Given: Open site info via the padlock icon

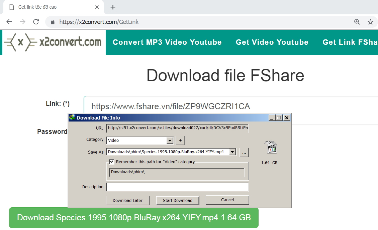Looking at the screenshot, I should (53, 22).
